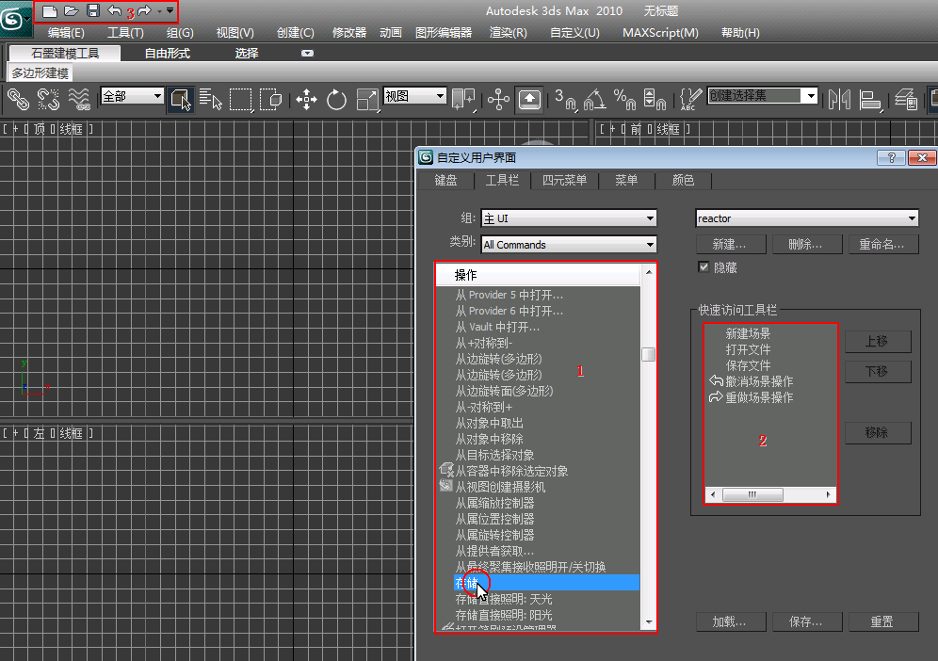938x661 pixels.
Task: Click the 新建... button
Action: click(731, 245)
